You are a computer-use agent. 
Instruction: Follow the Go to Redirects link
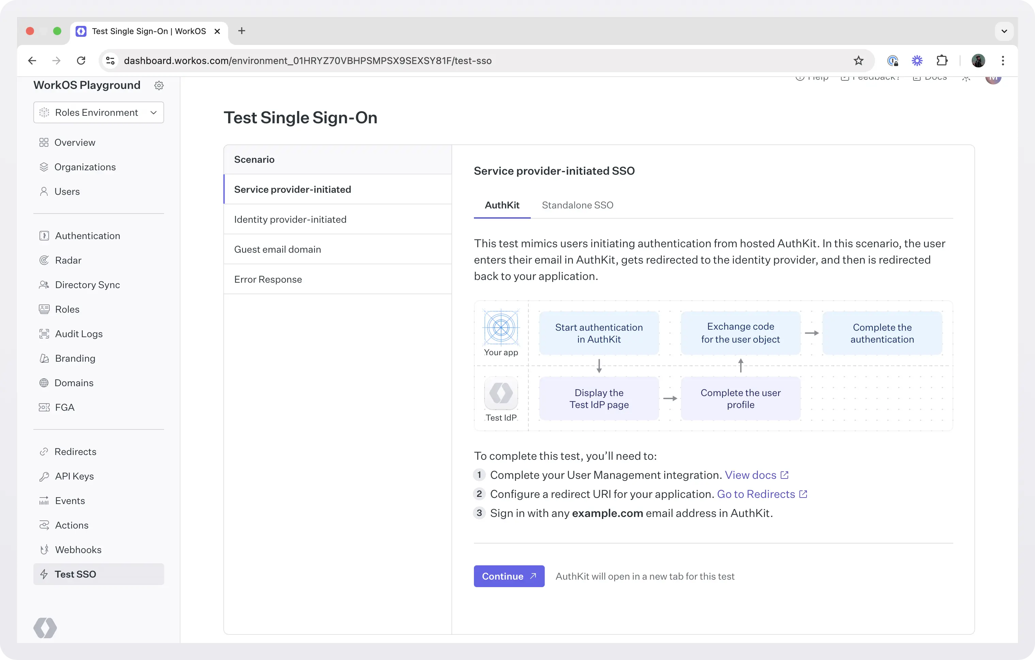pyautogui.click(x=762, y=494)
